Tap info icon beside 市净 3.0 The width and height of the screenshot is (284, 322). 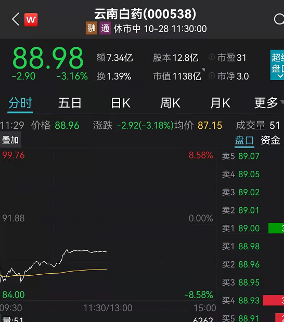click(212, 76)
